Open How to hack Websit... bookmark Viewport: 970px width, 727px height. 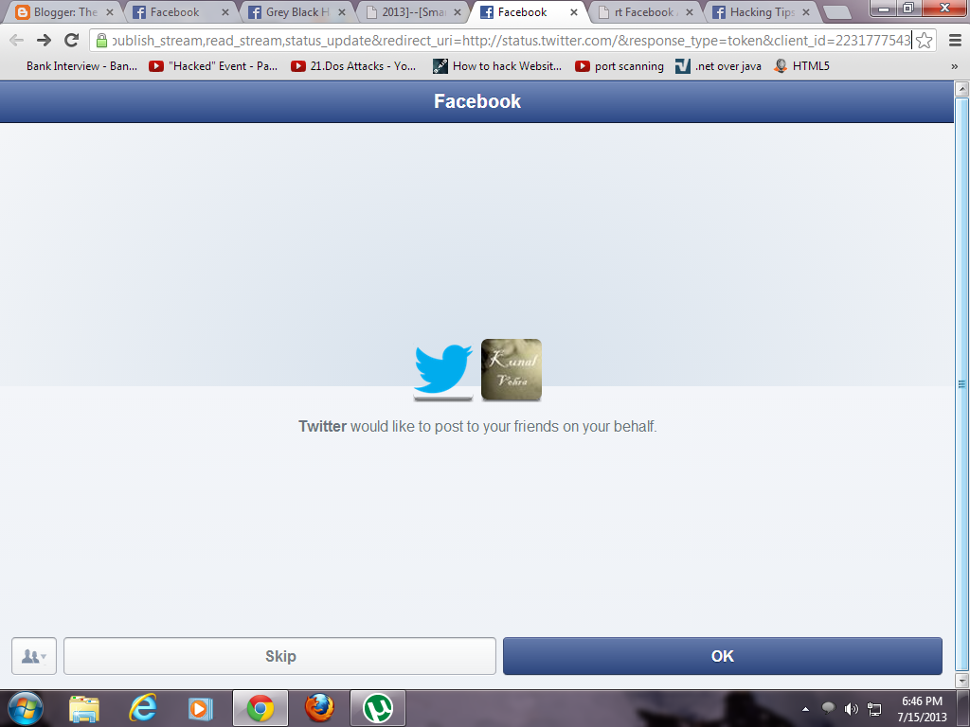click(x=497, y=66)
